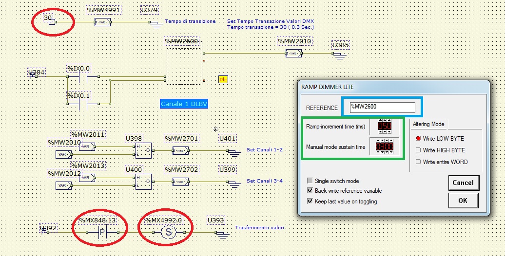Click the ground symbol below U385
The height and width of the screenshot is (256, 505).
(340, 55)
